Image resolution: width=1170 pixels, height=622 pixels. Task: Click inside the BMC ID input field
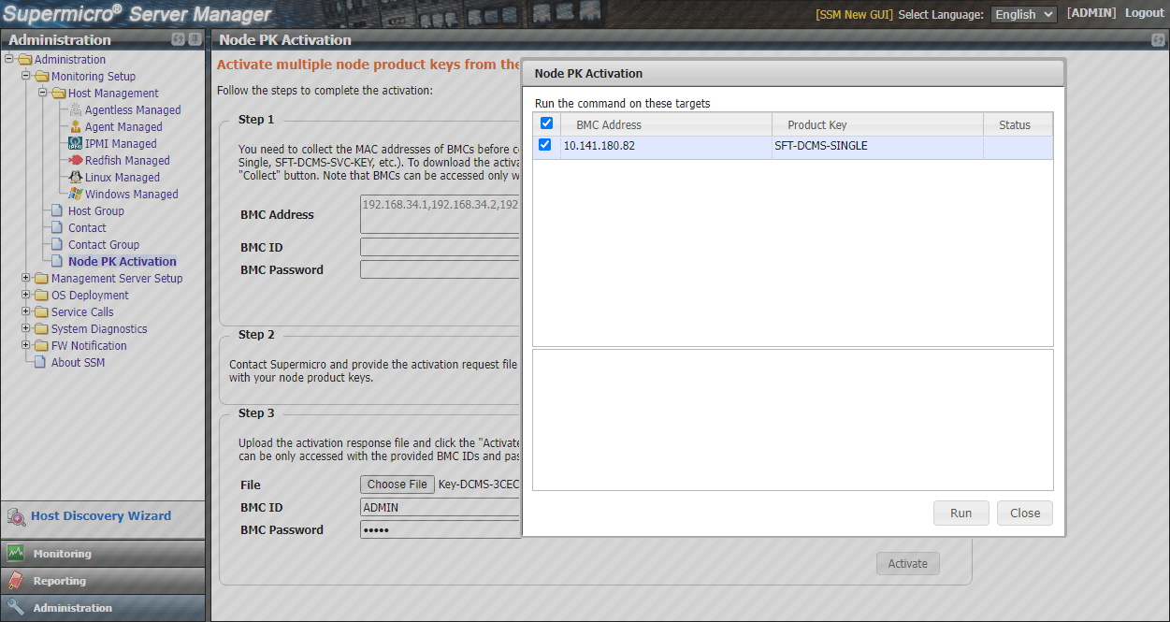pyautogui.click(x=440, y=505)
